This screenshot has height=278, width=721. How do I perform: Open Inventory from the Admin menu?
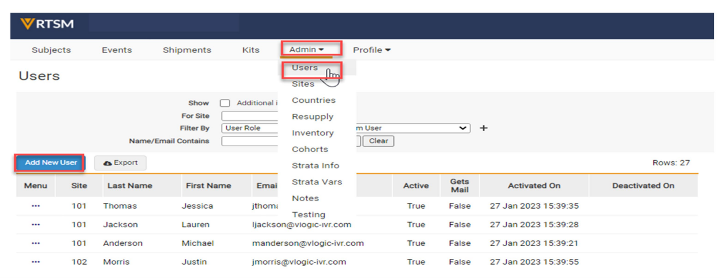(313, 133)
